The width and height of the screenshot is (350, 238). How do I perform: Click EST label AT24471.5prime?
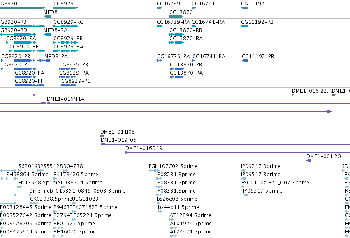[x=190, y=232]
